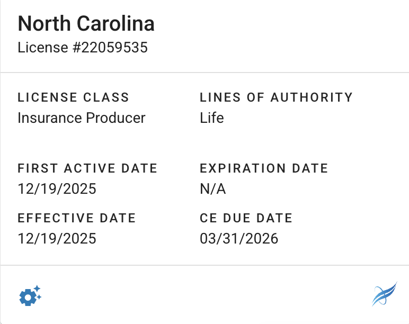The width and height of the screenshot is (409, 324).
Task: Click the gear with sparkles icon
Action: [x=30, y=295]
